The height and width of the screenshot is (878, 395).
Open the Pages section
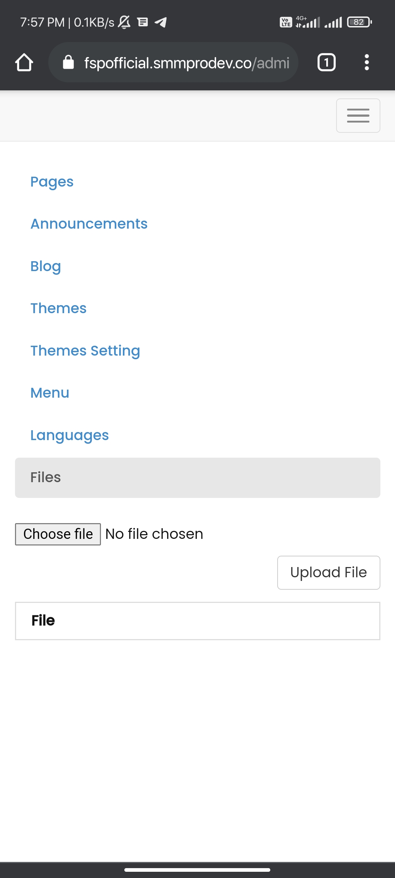pos(52,182)
